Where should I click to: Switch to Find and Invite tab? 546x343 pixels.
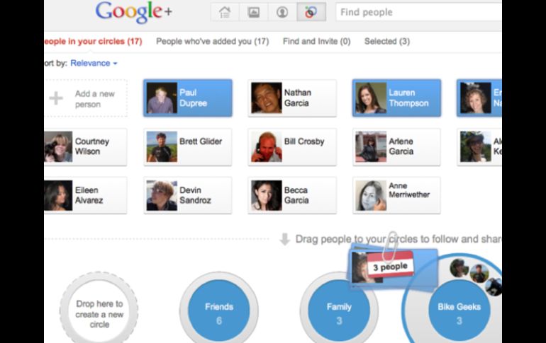(x=316, y=41)
